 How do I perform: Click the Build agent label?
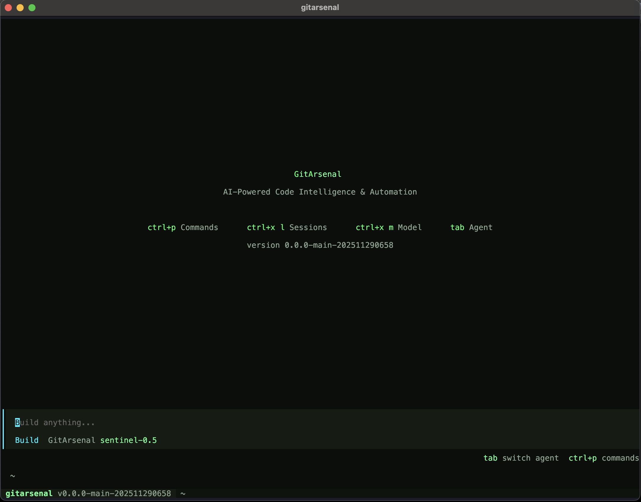(27, 440)
